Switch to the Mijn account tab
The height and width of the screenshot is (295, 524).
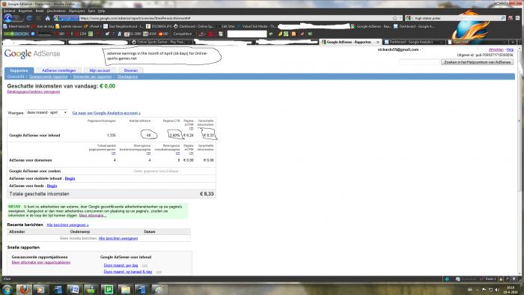tap(100, 70)
